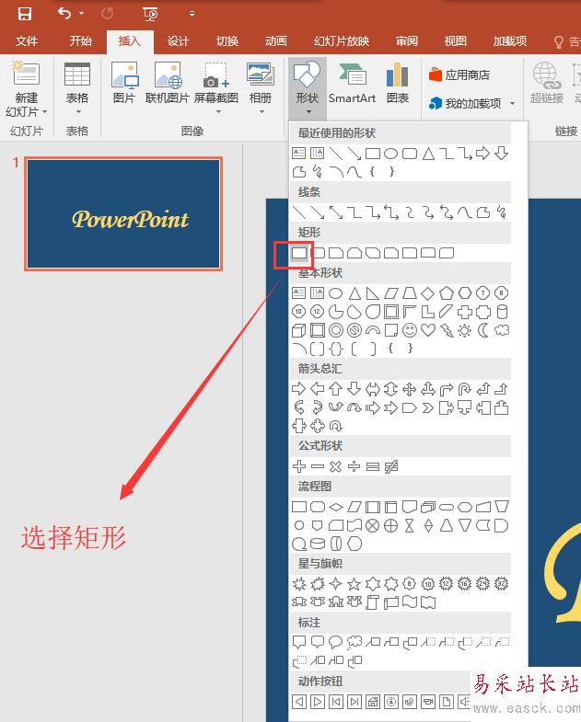Select the multiply sign in 公式形状
The image size is (581, 722).
[x=336, y=466]
